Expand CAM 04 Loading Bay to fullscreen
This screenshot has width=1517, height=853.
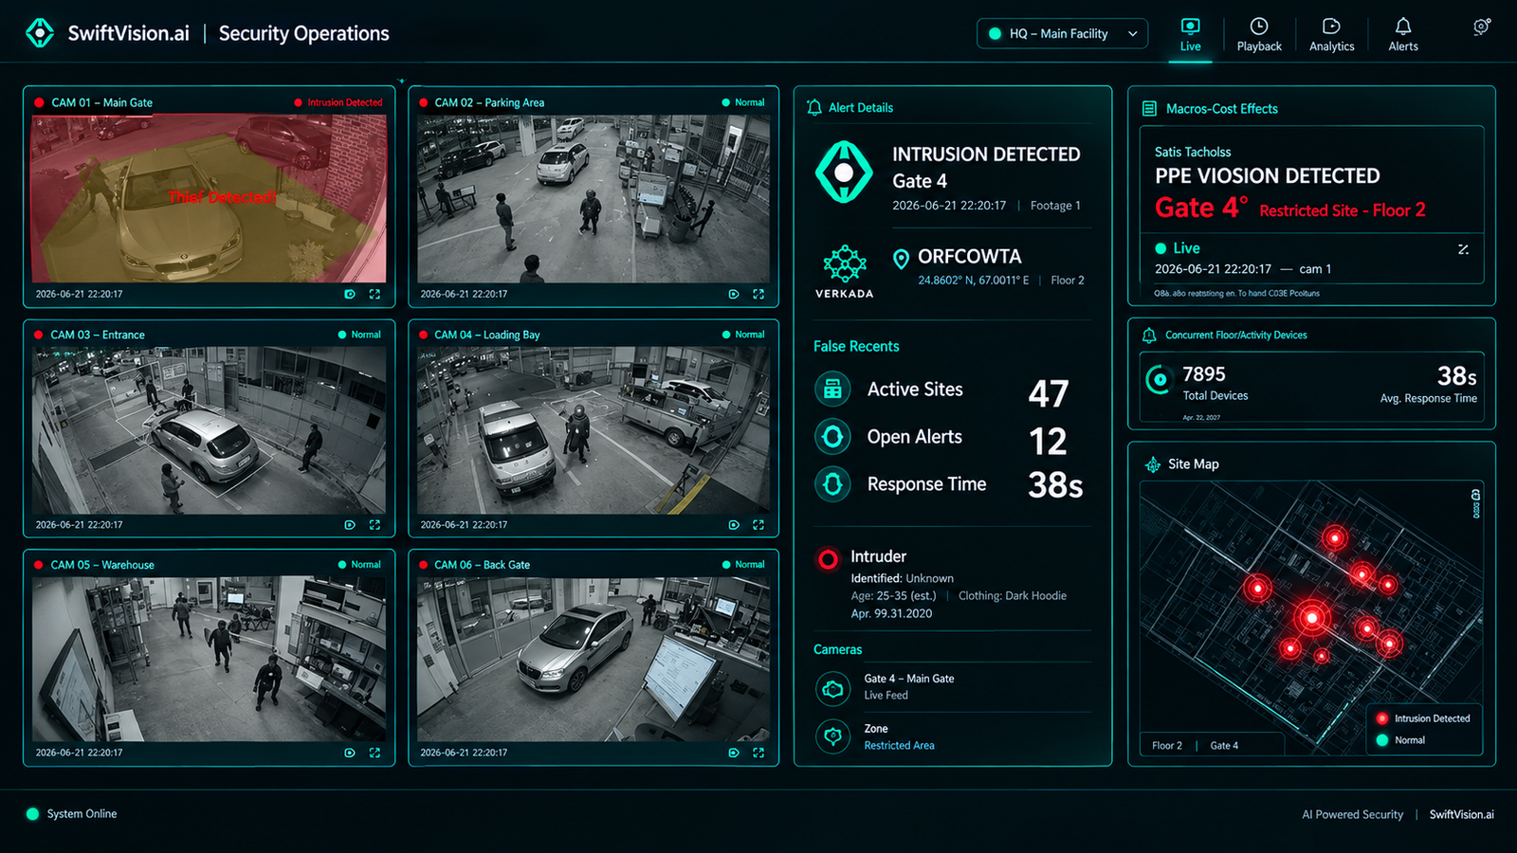point(758,524)
